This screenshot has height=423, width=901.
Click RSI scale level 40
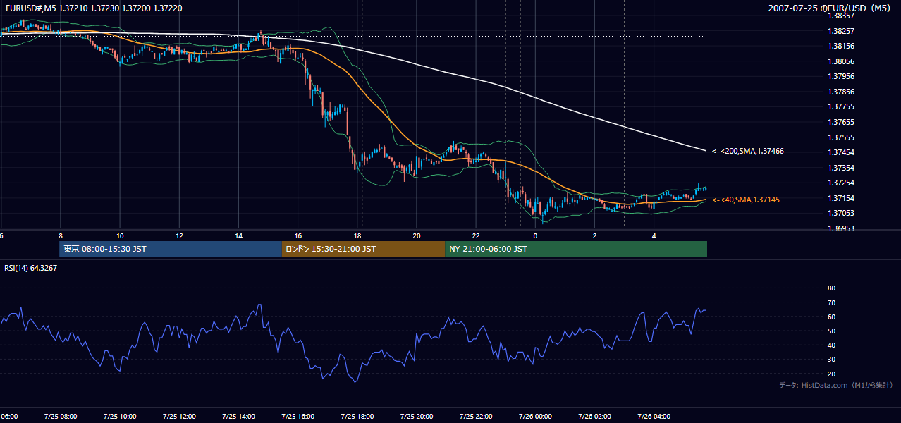tap(831, 345)
